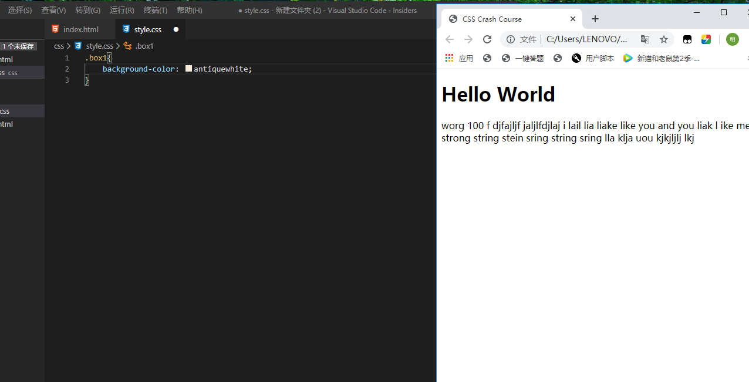Open the 应用 apps bookmark

pos(459,58)
